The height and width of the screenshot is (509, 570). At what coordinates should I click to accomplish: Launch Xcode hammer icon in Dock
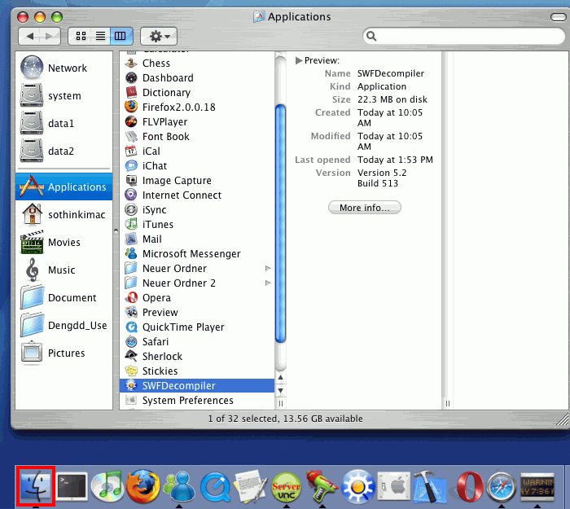pyautogui.click(x=429, y=486)
